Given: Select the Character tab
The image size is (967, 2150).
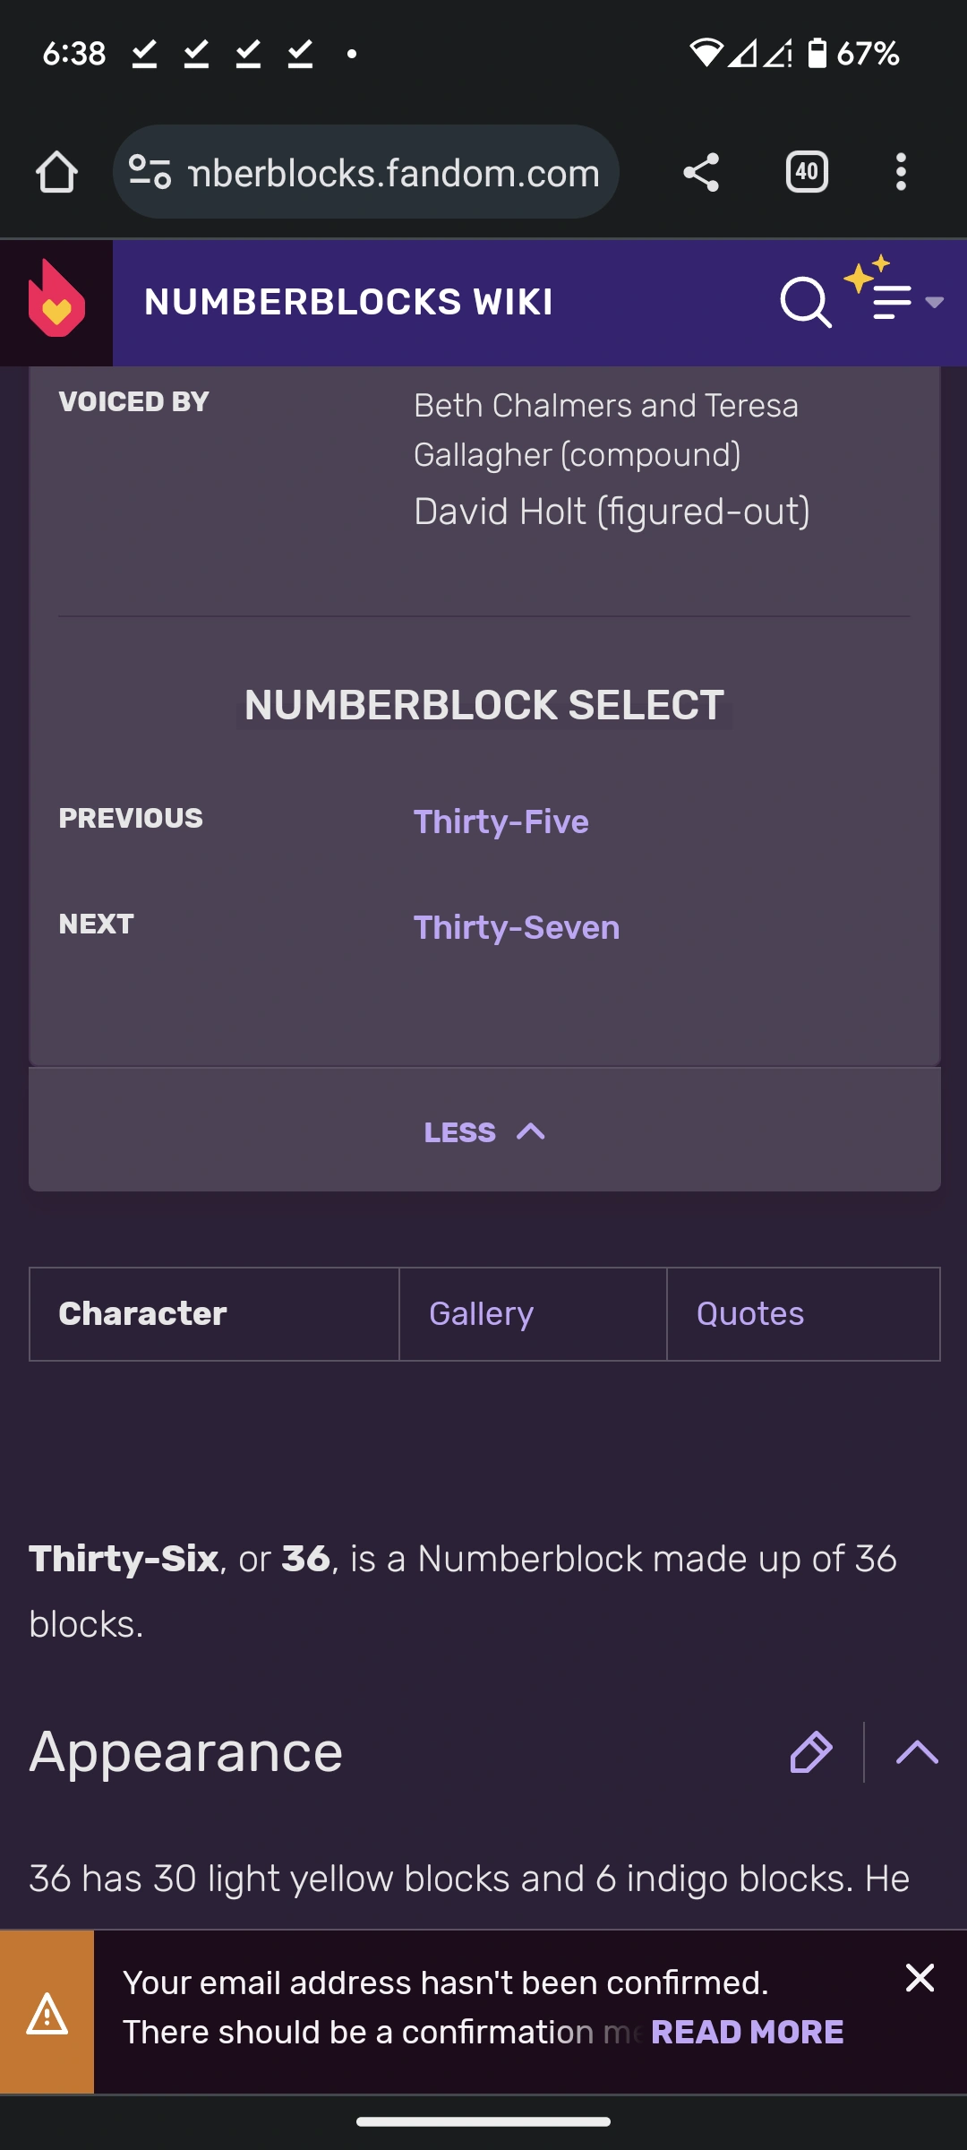Looking at the screenshot, I should pos(143,1314).
